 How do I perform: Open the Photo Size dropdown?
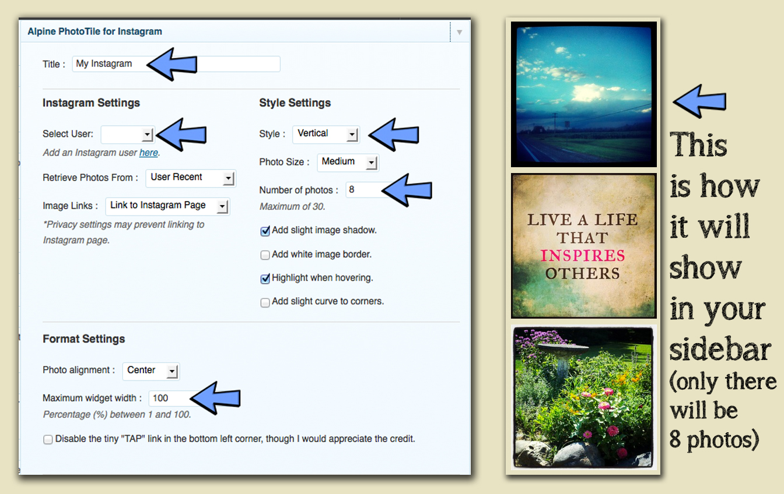tap(348, 162)
